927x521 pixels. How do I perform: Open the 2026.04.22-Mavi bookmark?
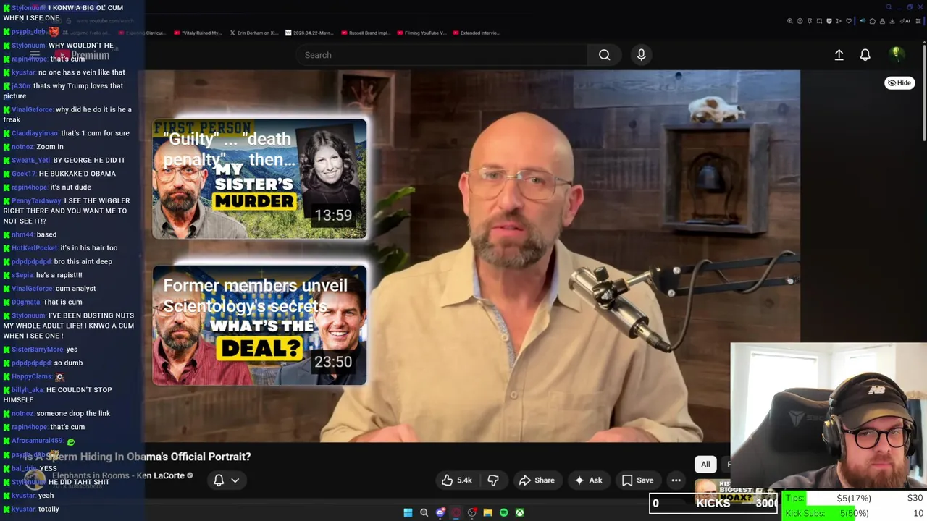309,33
